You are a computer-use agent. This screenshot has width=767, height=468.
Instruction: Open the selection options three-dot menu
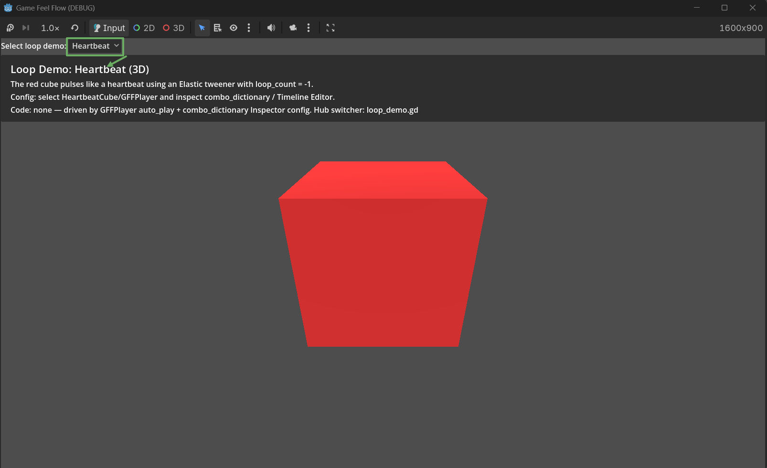point(249,28)
